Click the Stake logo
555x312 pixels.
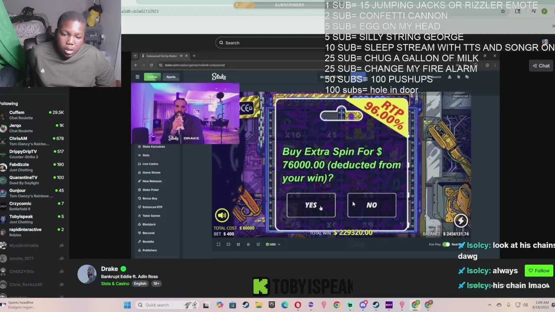219,77
